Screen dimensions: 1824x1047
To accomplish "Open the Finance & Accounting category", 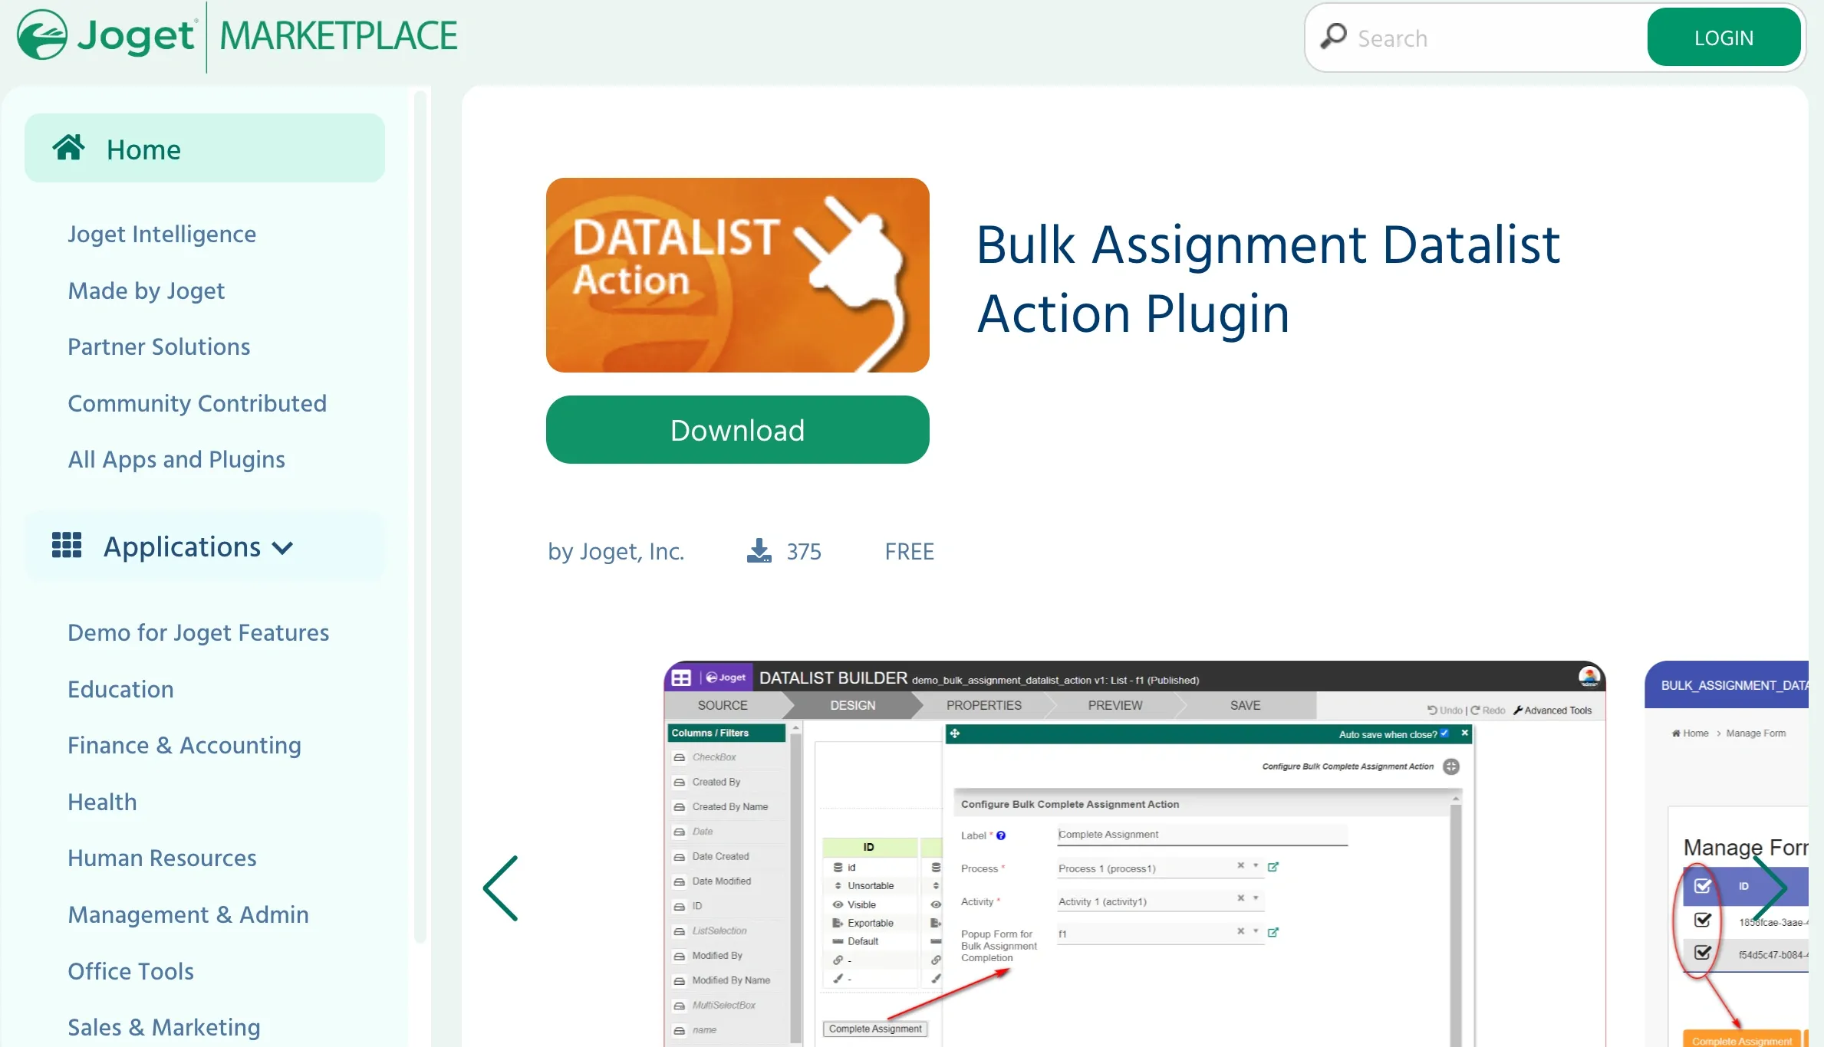I will [x=184, y=745].
